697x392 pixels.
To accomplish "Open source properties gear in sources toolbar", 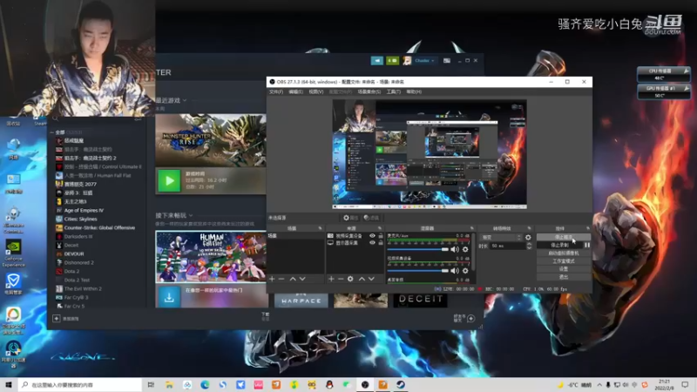I will pyautogui.click(x=350, y=279).
